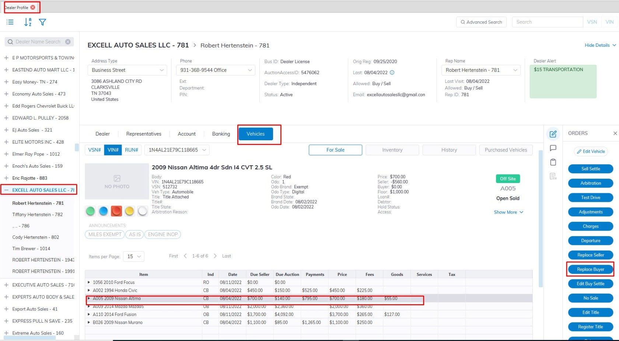Click the list view icon in the toolbar
619x341 pixels.
pos(10,22)
